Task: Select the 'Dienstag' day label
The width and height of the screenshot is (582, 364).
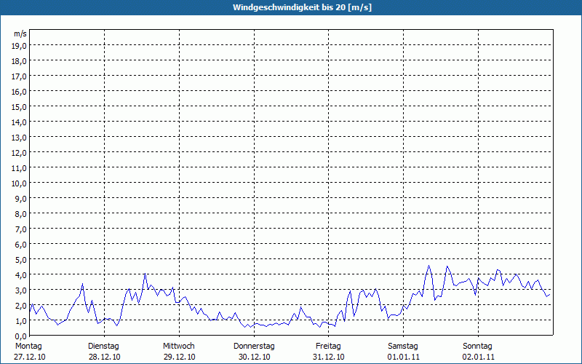Action: point(103,347)
